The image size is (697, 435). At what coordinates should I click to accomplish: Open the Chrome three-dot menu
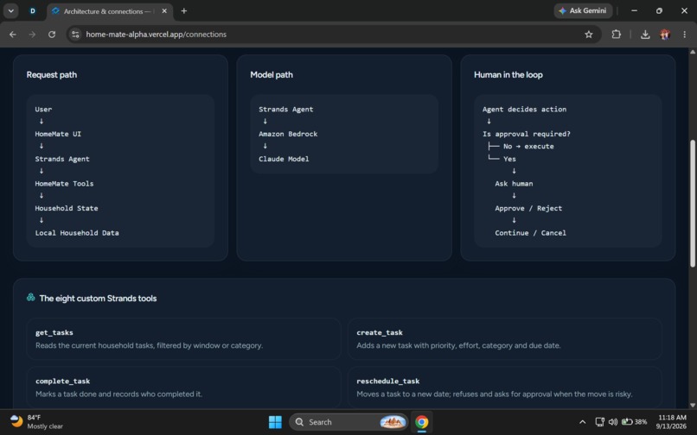684,35
